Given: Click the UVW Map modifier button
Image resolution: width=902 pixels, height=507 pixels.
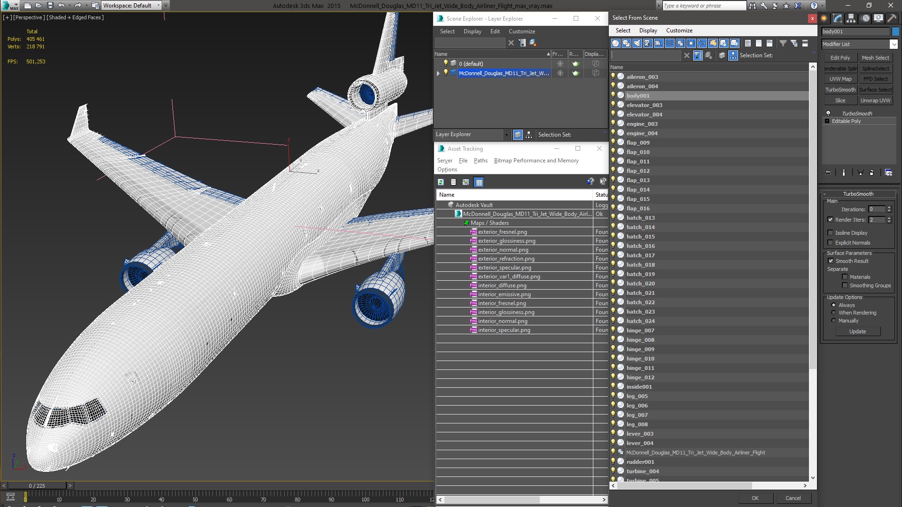Looking at the screenshot, I should [x=840, y=79].
